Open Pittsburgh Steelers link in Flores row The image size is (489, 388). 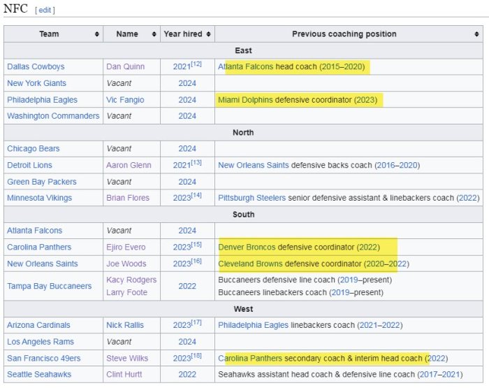click(251, 198)
